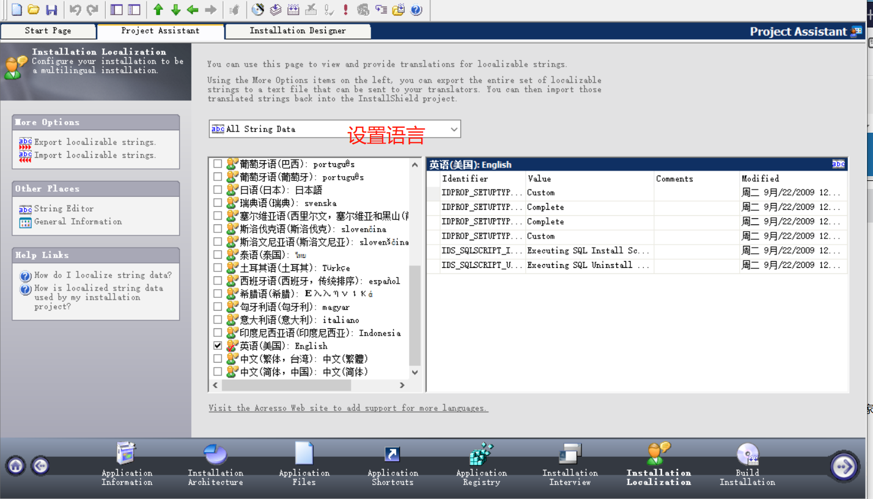Click the Application Registry icon

pyautogui.click(x=481, y=456)
